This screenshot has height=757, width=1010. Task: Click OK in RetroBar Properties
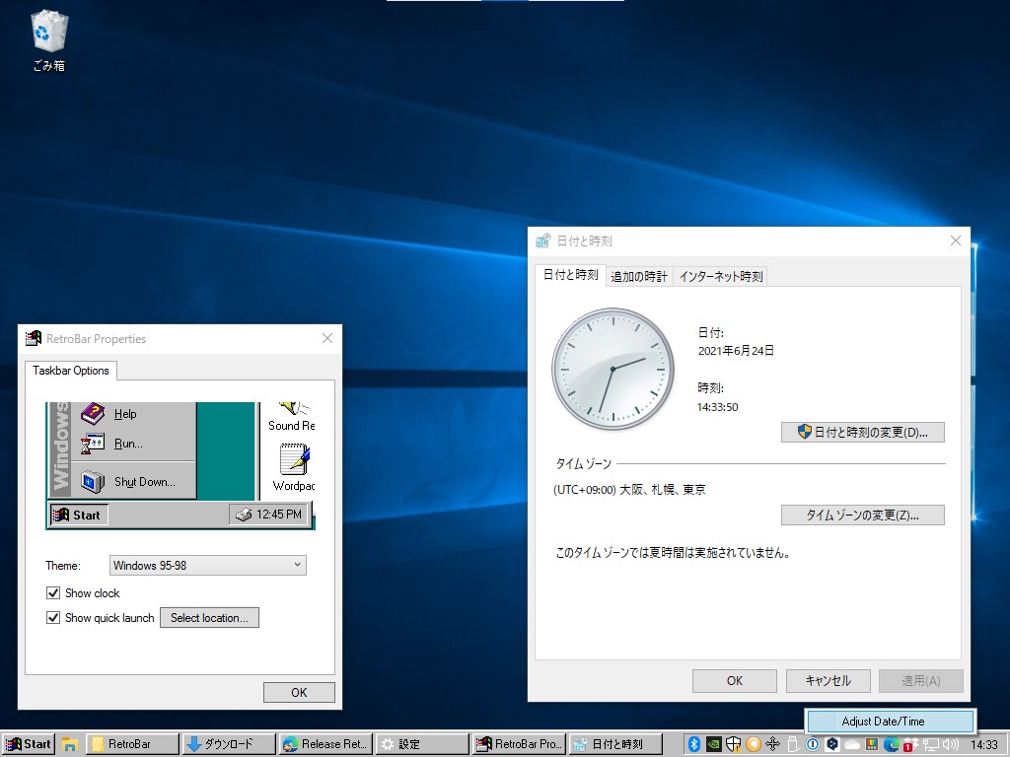pos(299,693)
